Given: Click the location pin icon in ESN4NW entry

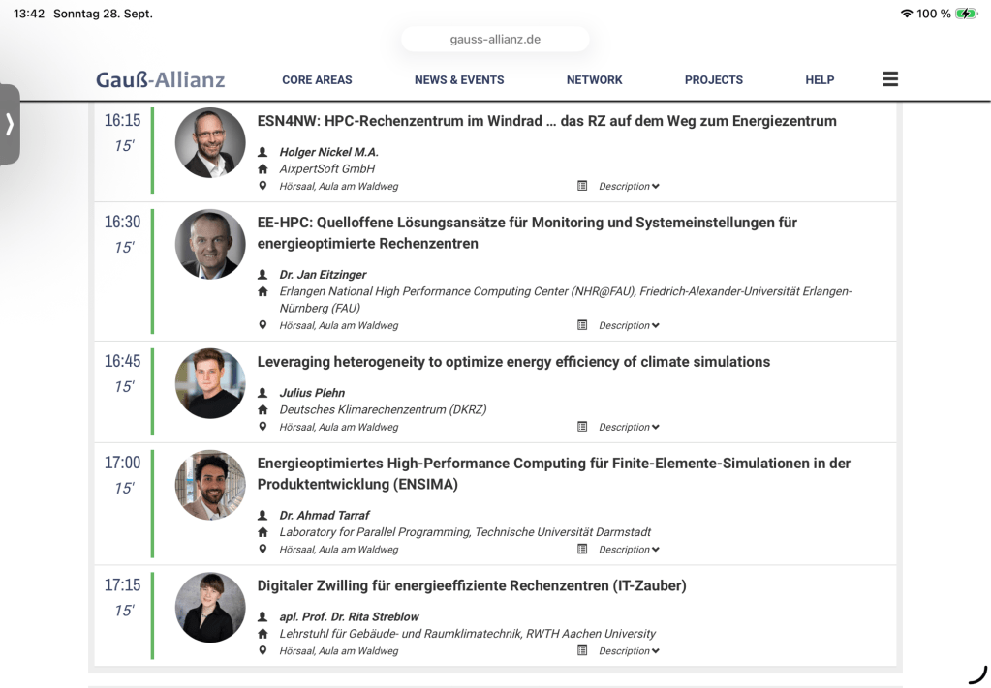Looking at the screenshot, I should coord(263,186).
